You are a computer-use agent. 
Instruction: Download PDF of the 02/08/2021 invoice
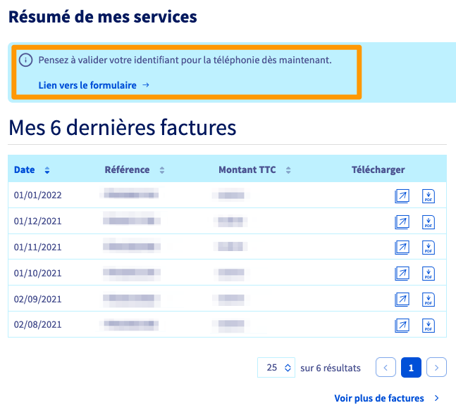428,324
